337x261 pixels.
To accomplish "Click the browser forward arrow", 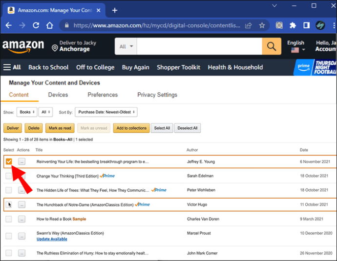I will click(x=22, y=25).
